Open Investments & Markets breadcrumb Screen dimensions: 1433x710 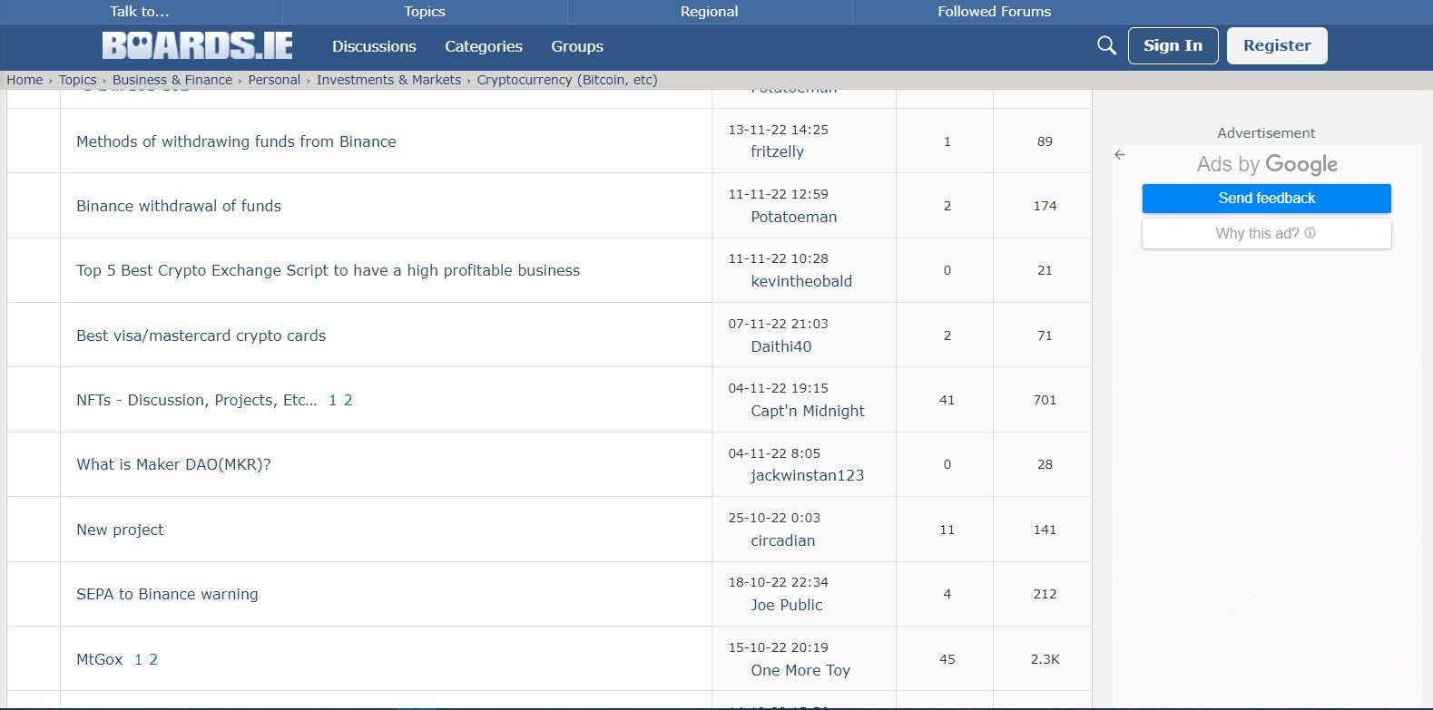pyautogui.click(x=388, y=80)
